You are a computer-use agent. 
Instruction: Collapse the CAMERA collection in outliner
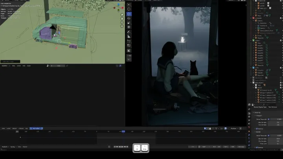coord(251,18)
